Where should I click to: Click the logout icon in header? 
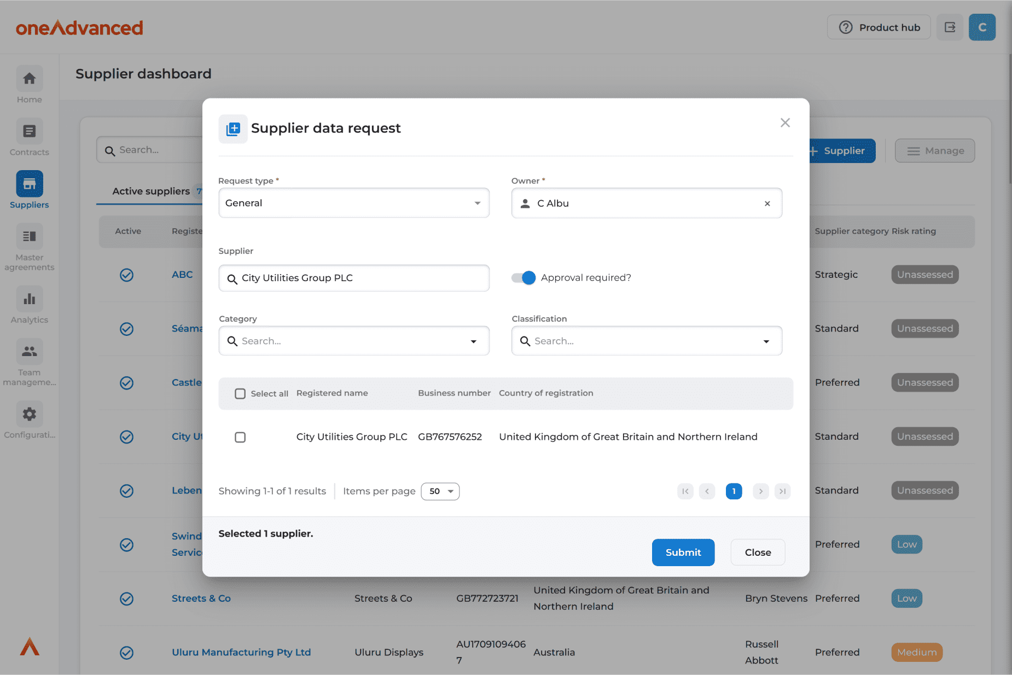pos(950,27)
